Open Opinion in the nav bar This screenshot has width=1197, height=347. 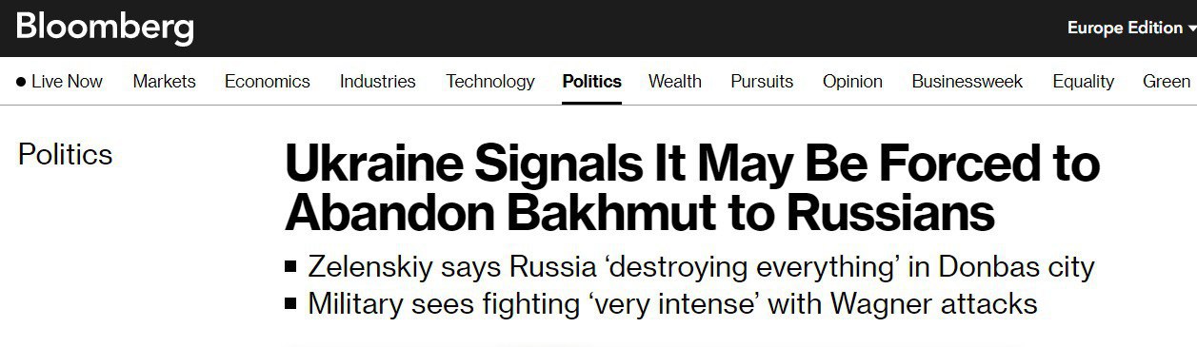coord(852,82)
